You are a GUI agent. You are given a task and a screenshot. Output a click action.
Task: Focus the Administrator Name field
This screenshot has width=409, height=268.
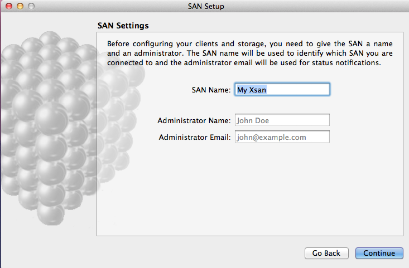(282, 120)
